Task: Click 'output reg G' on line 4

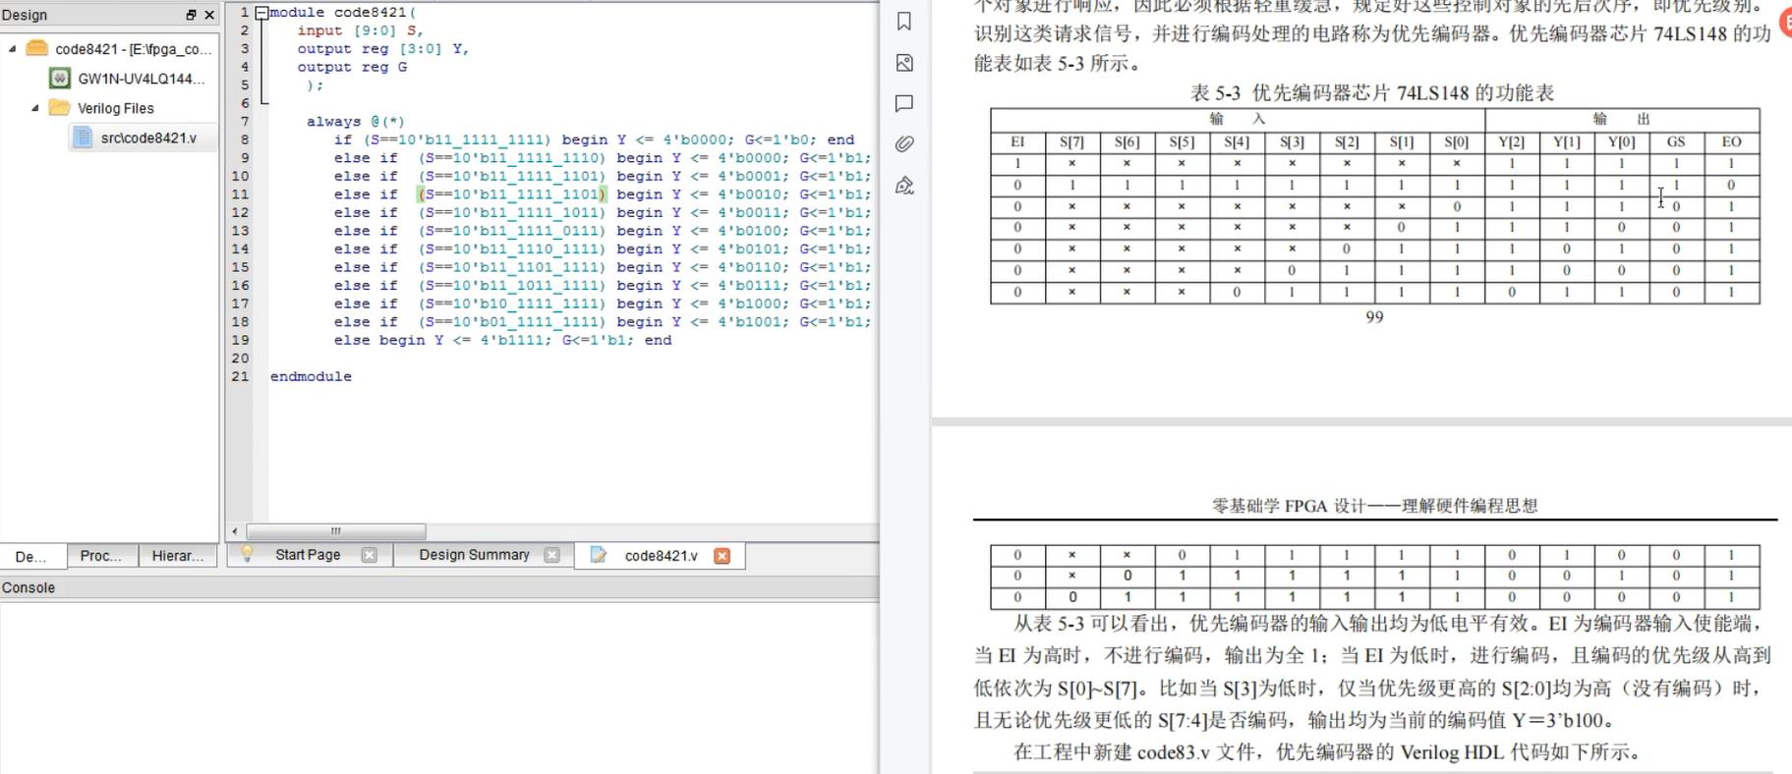Action: (352, 67)
